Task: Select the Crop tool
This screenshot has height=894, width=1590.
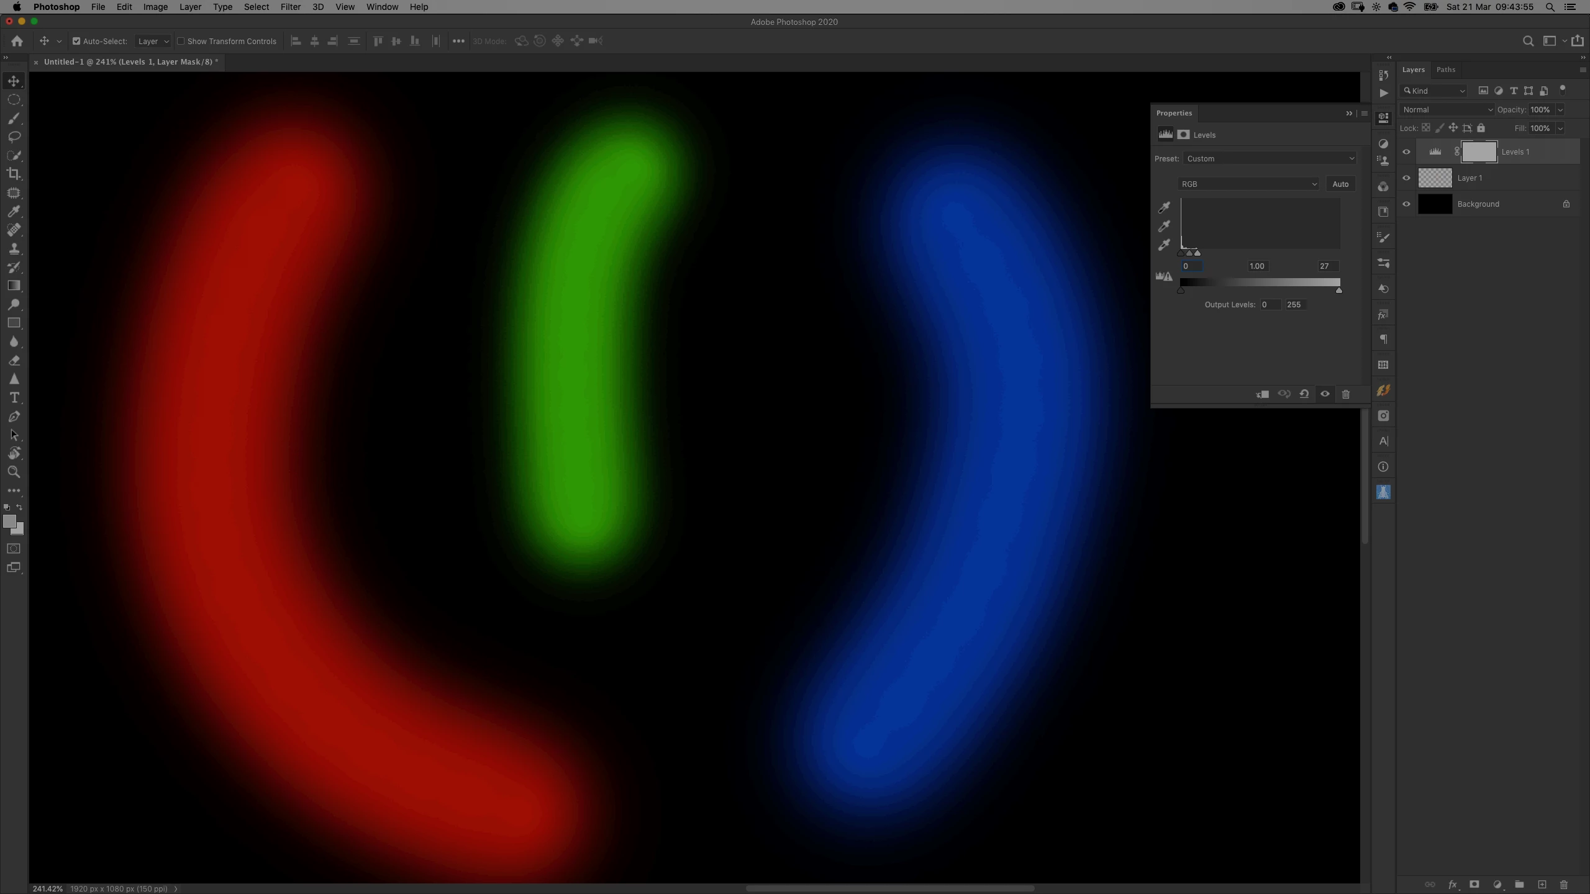Action: tap(14, 174)
